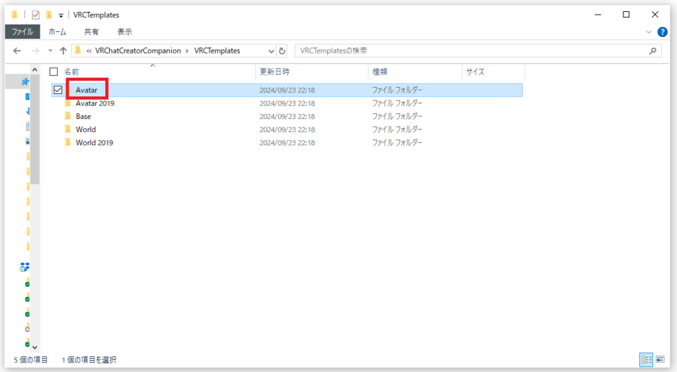
Task: Switch to Details view layout
Action: pyautogui.click(x=647, y=359)
